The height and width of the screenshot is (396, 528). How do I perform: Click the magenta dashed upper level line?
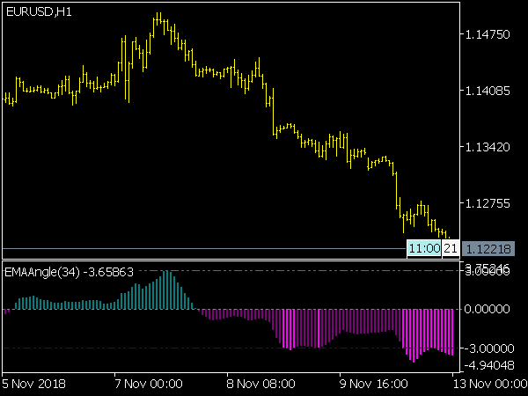297,270
